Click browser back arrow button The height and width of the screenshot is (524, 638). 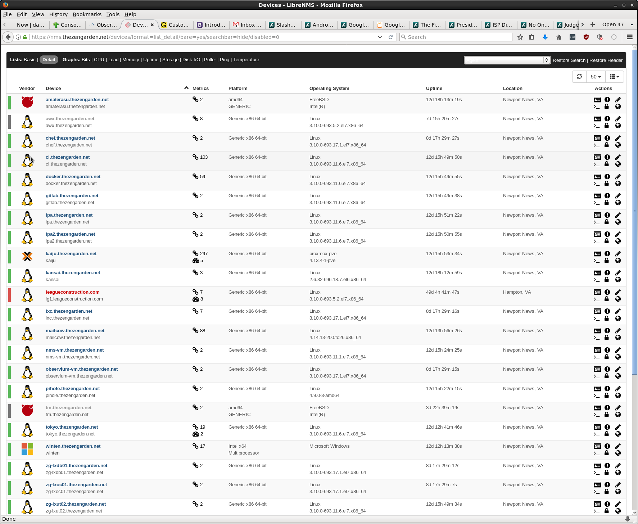point(8,37)
